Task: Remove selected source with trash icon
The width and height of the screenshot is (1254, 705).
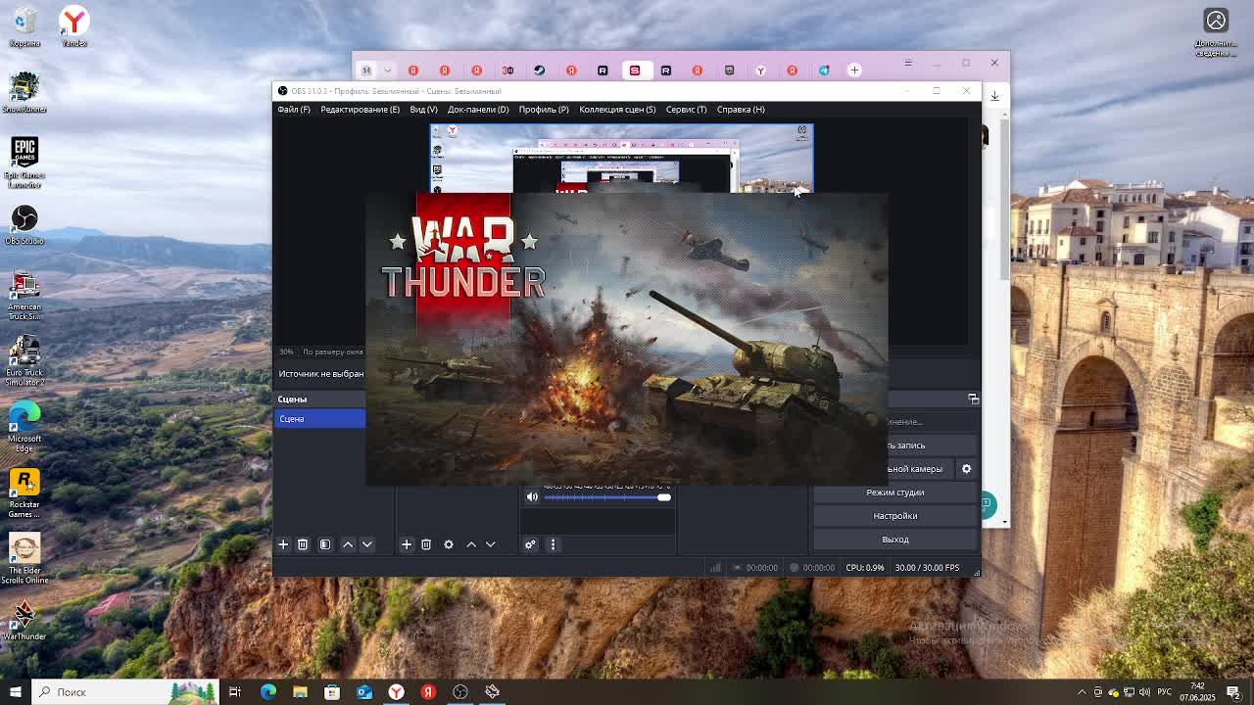Action: pos(426,544)
